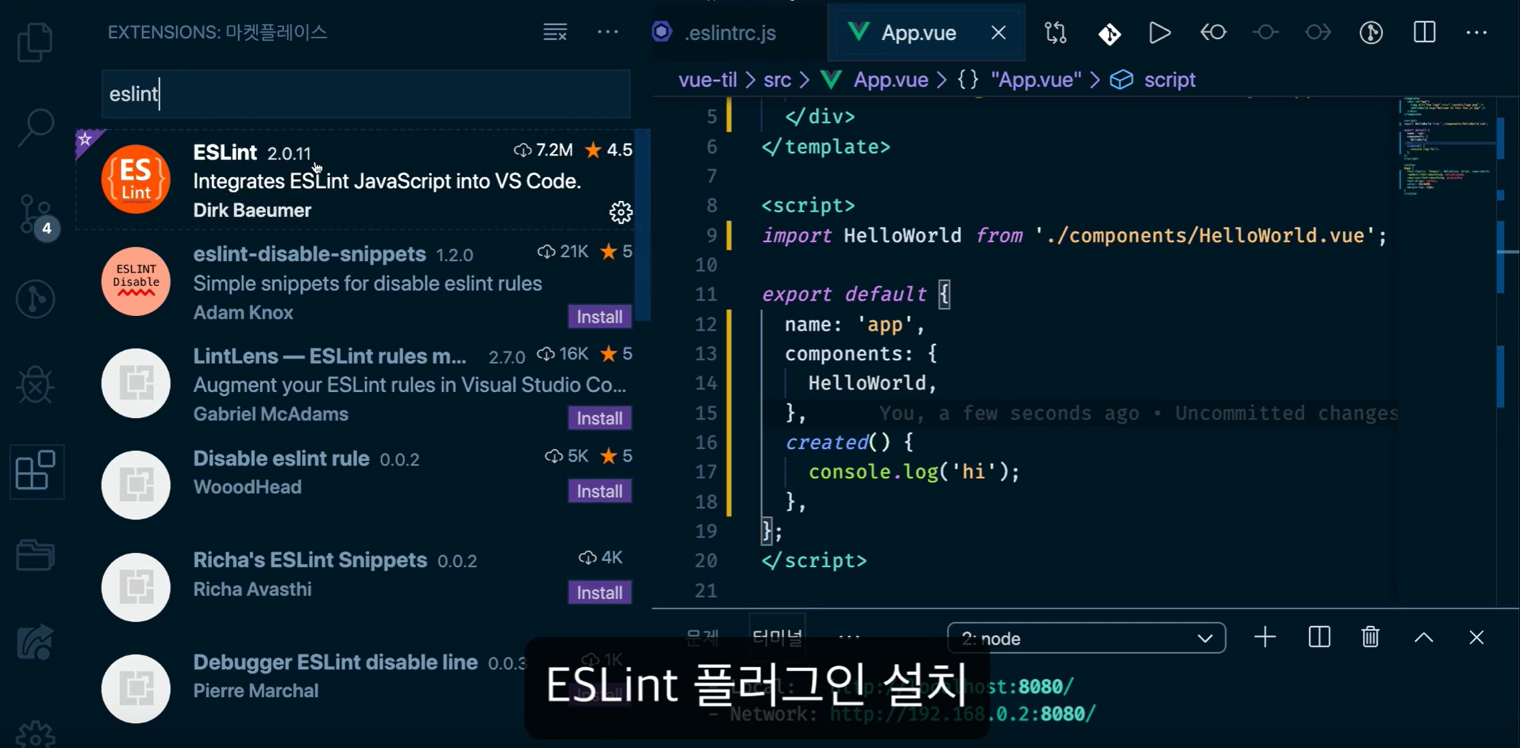Maximize the panel with up chevron
This screenshot has height=748, width=1520.
click(1424, 638)
